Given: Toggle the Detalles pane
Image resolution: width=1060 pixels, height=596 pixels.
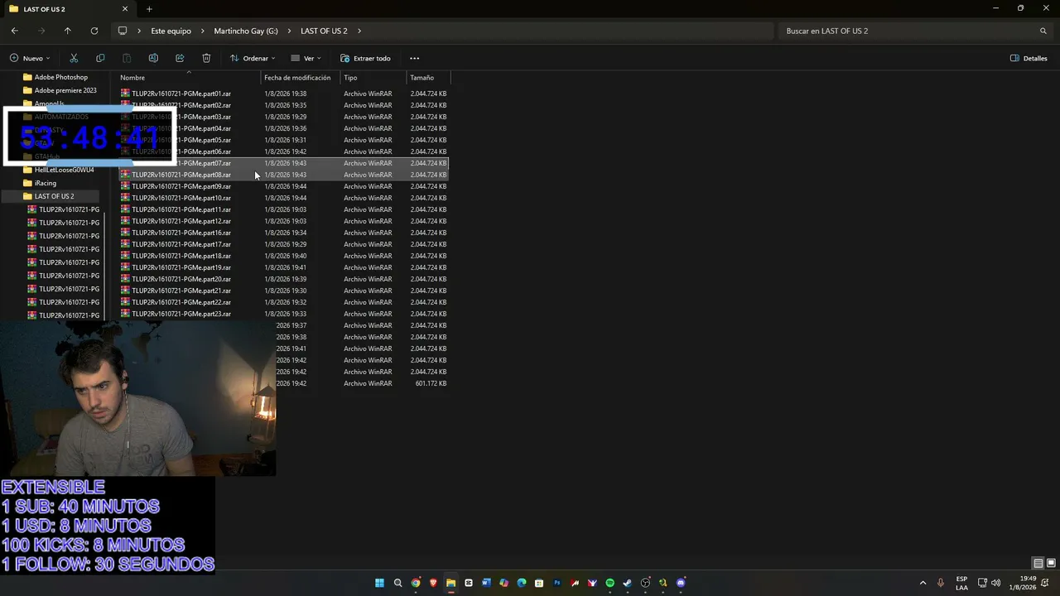Looking at the screenshot, I should click(1029, 58).
